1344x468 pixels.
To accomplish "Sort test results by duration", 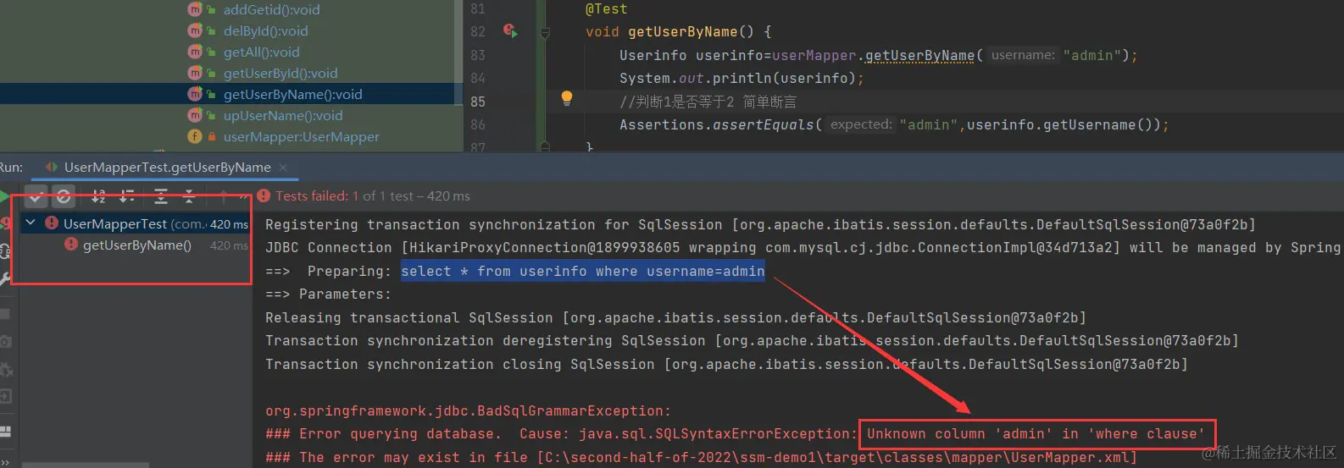I will [127, 196].
